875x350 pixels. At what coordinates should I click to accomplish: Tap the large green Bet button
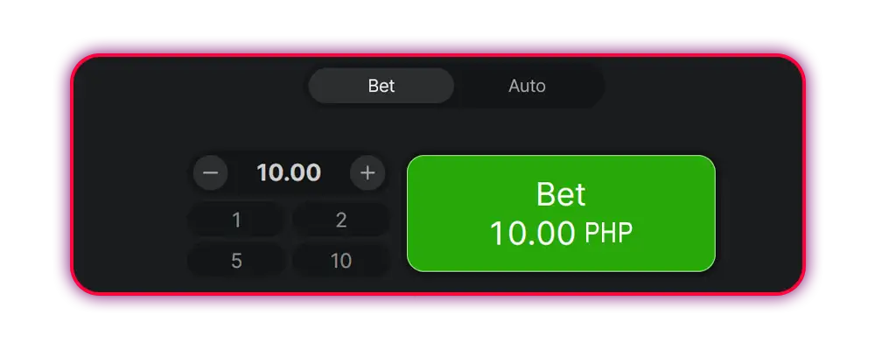point(561,213)
